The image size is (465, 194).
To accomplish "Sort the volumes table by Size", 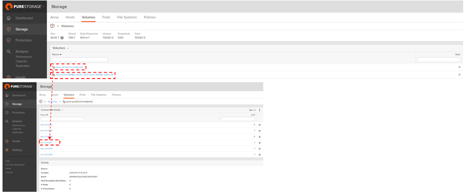I will [457, 54].
